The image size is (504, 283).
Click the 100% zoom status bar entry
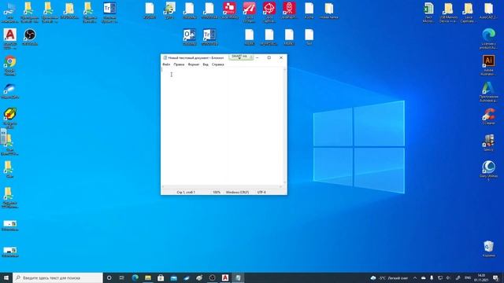(217, 192)
